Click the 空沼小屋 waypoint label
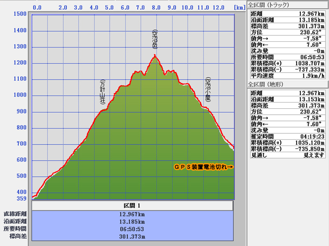The height and width of the screenshot is (246, 329). [x=208, y=90]
